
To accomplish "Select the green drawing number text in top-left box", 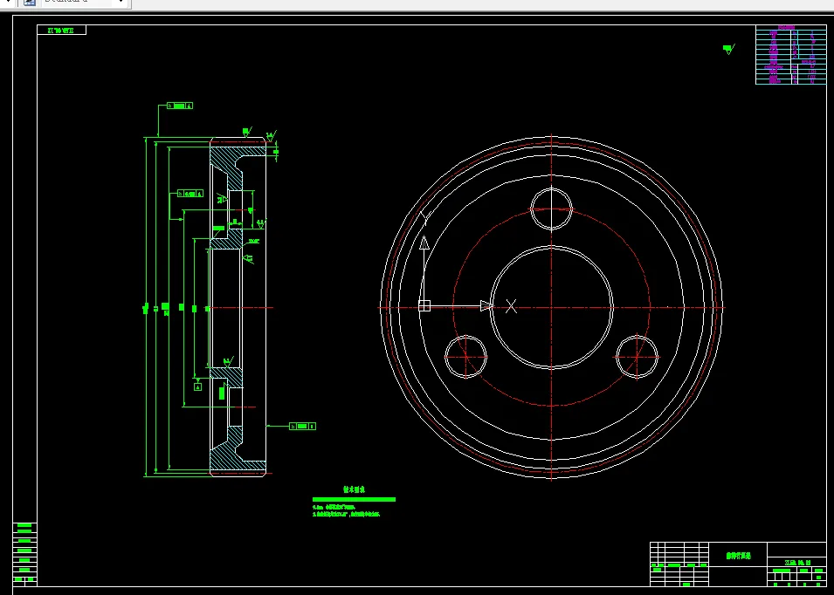I will pyautogui.click(x=60, y=31).
